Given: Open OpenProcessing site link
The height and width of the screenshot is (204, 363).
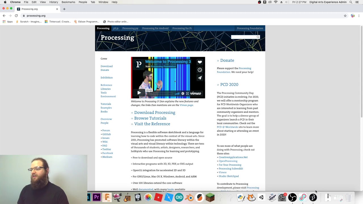Looking at the screenshot, I should (x=228, y=161).
